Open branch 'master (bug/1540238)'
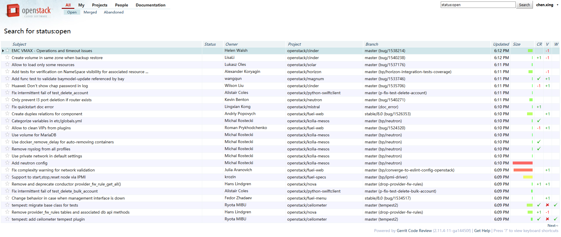 [385, 58]
